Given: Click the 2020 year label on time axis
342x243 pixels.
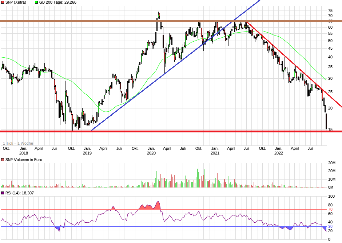Looking at the screenshot, I should click(151, 153).
